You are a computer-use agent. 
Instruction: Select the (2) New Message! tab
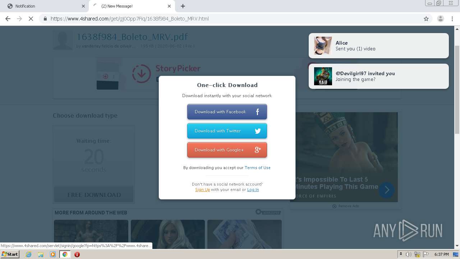(131, 6)
